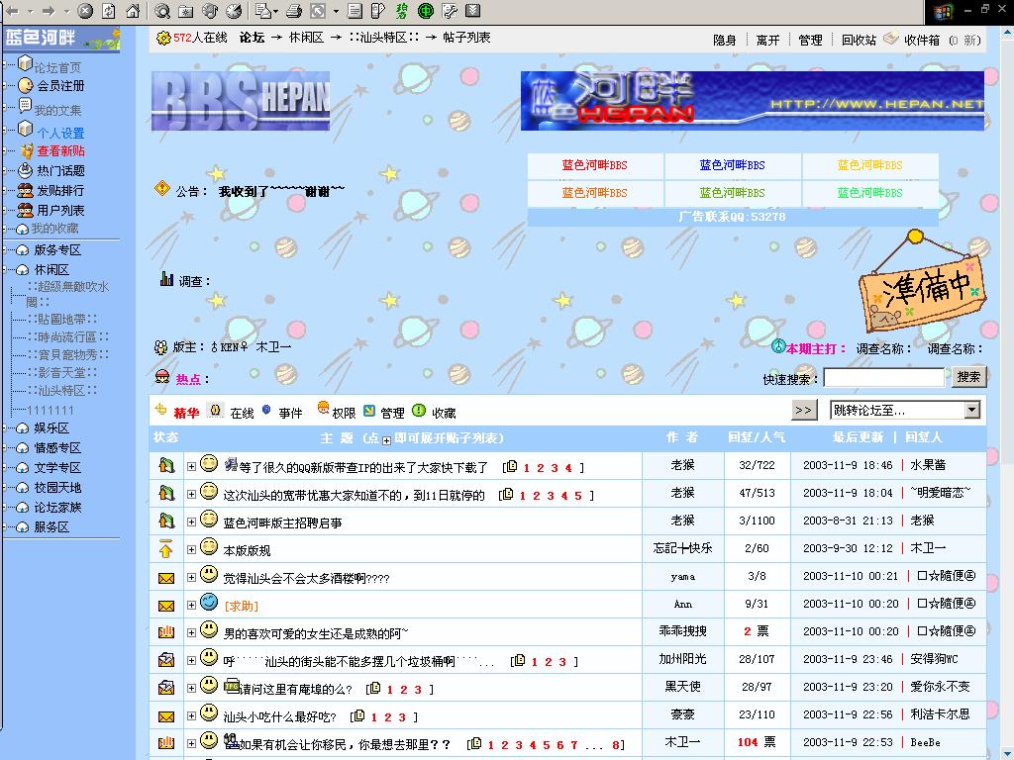This screenshot has width=1014, height=760.
Task: Click last replier 水果酱
Action: [x=928, y=465]
